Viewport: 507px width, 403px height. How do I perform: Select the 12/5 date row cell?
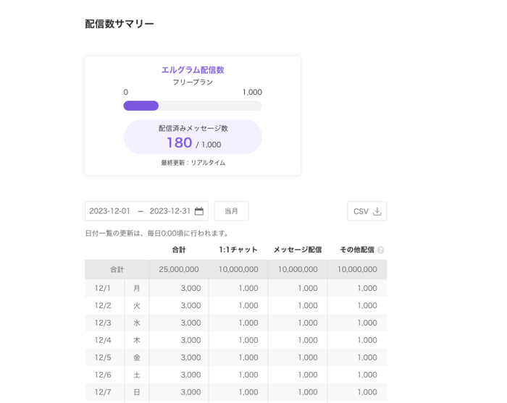point(103,357)
